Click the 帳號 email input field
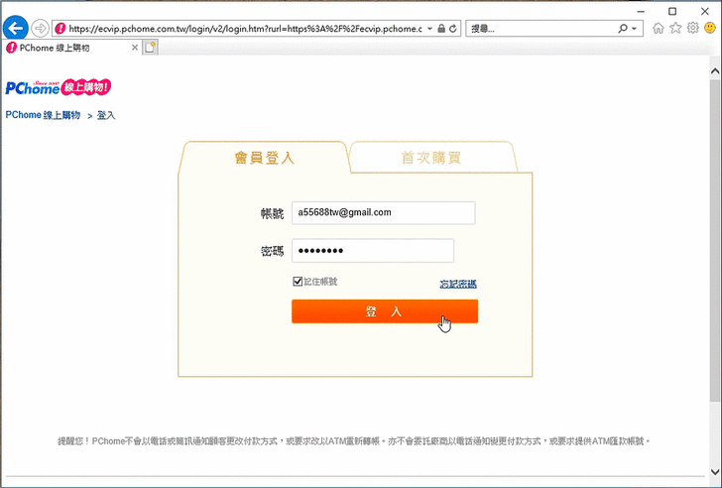This screenshot has width=722, height=488. point(384,212)
